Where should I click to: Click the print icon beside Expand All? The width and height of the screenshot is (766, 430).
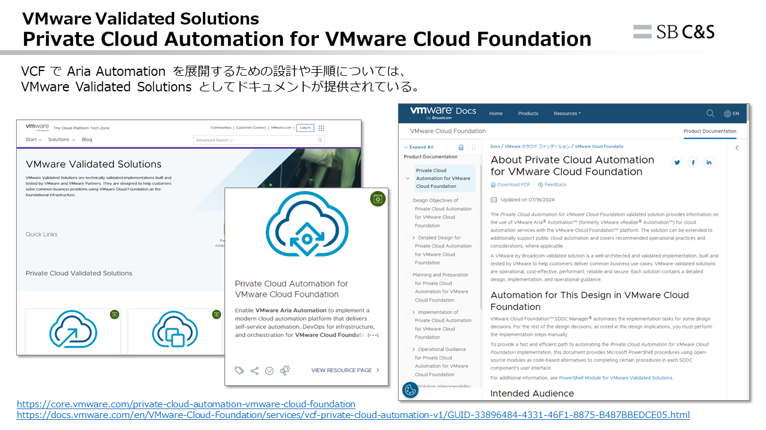[x=461, y=148]
